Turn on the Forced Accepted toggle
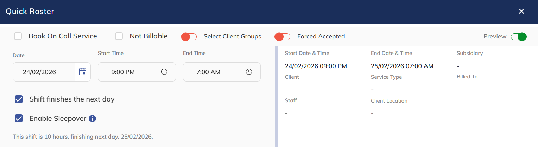Screen dimensions: 538x147 pos(282,36)
